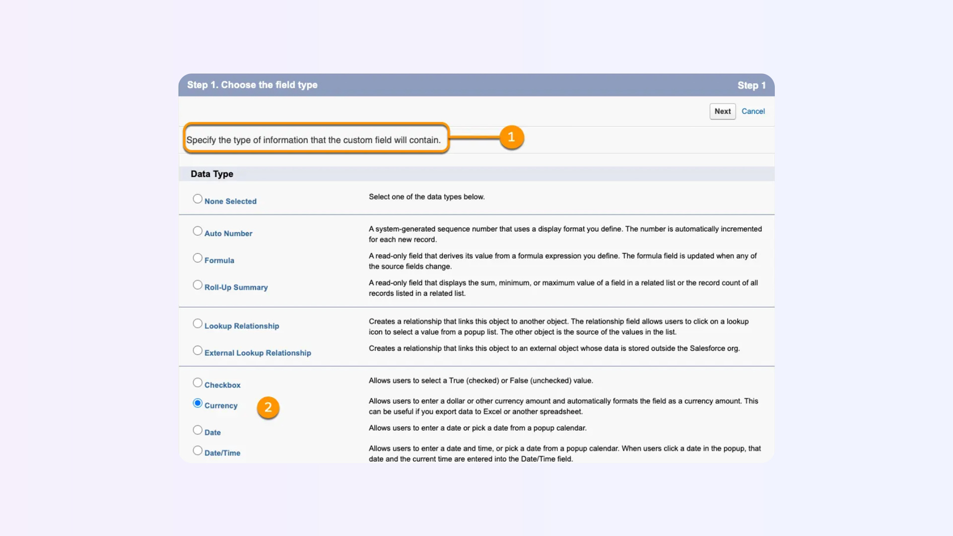Click the 'Step 1' text at header right
This screenshot has width=953, height=536.
(751, 85)
